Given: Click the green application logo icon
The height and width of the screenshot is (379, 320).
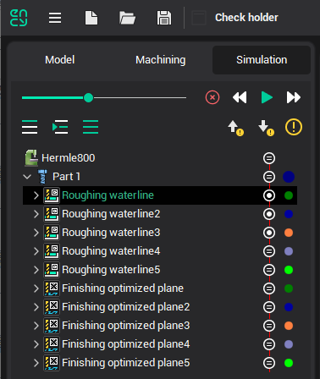Looking at the screenshot, I should pyautogui.click(x=19, y=18).
